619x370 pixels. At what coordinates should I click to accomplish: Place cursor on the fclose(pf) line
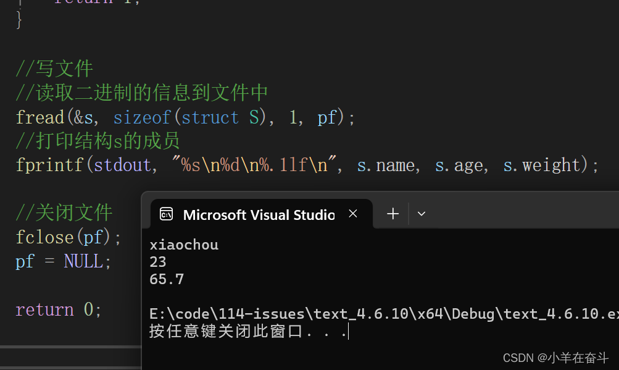[69, 237]
